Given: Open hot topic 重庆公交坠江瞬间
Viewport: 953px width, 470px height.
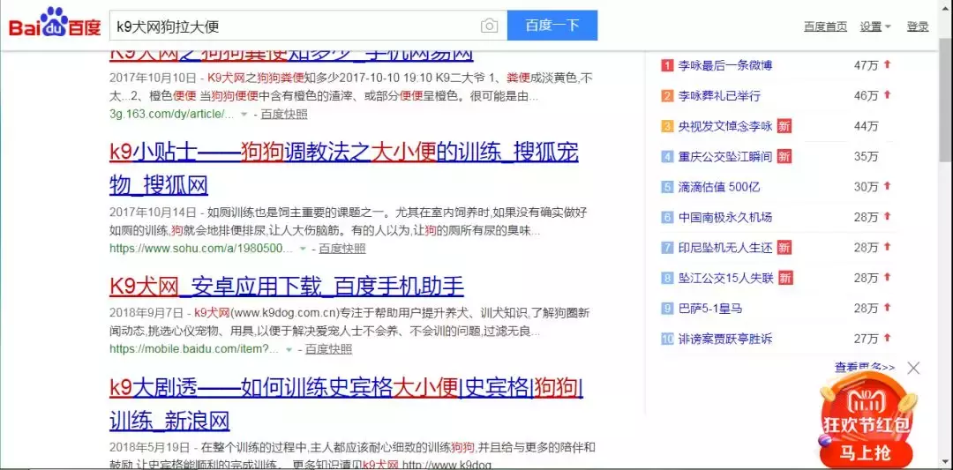Looking at the screenshot, I should click(x=725, y=157).
